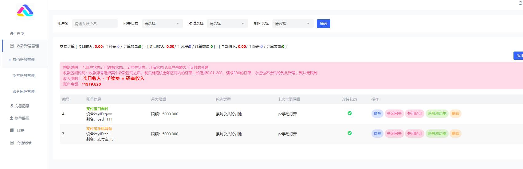The width and height of the screenshot is (523, 169).
Task: Toggle 关闭轮训 for ceshi111 account
Action: click(x=415, y=114)
